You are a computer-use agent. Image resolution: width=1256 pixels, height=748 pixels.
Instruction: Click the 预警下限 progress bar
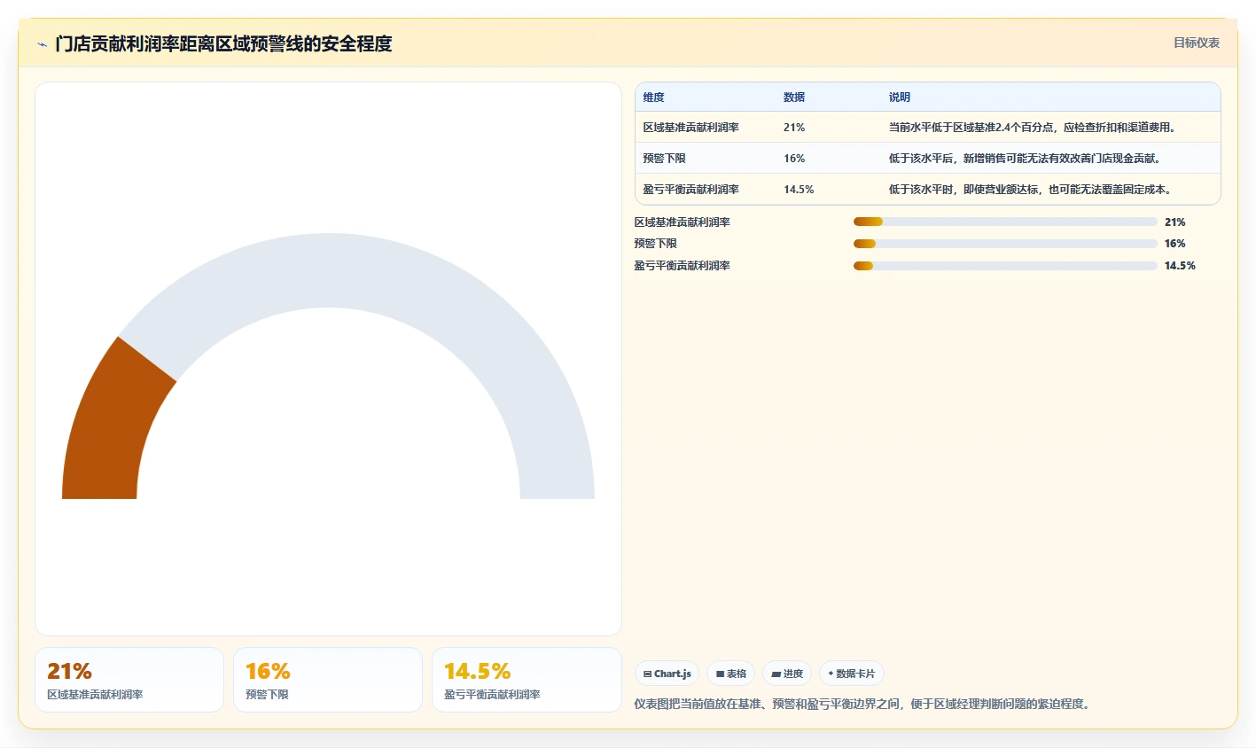(x=1005, y=244)
